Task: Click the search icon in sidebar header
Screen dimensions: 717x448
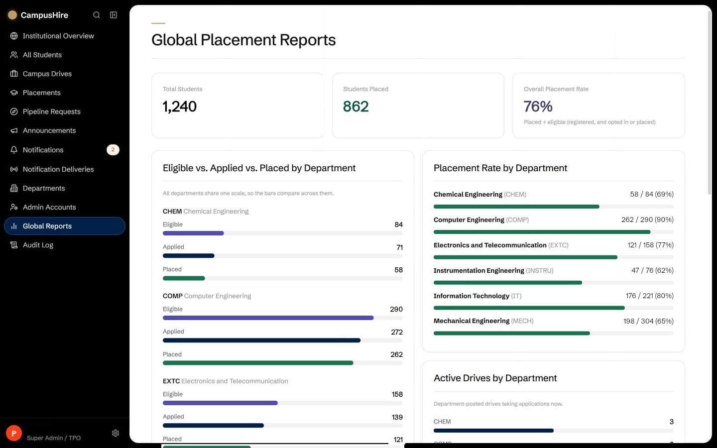Action: 97,15
